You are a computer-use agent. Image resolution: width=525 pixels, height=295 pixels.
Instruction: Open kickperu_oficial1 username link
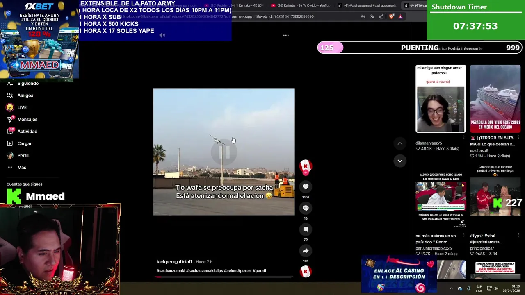(x=174, y=262)
